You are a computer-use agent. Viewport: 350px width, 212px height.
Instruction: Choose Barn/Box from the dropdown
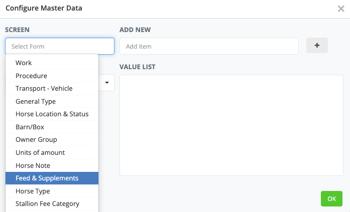(x=30, y=127)
